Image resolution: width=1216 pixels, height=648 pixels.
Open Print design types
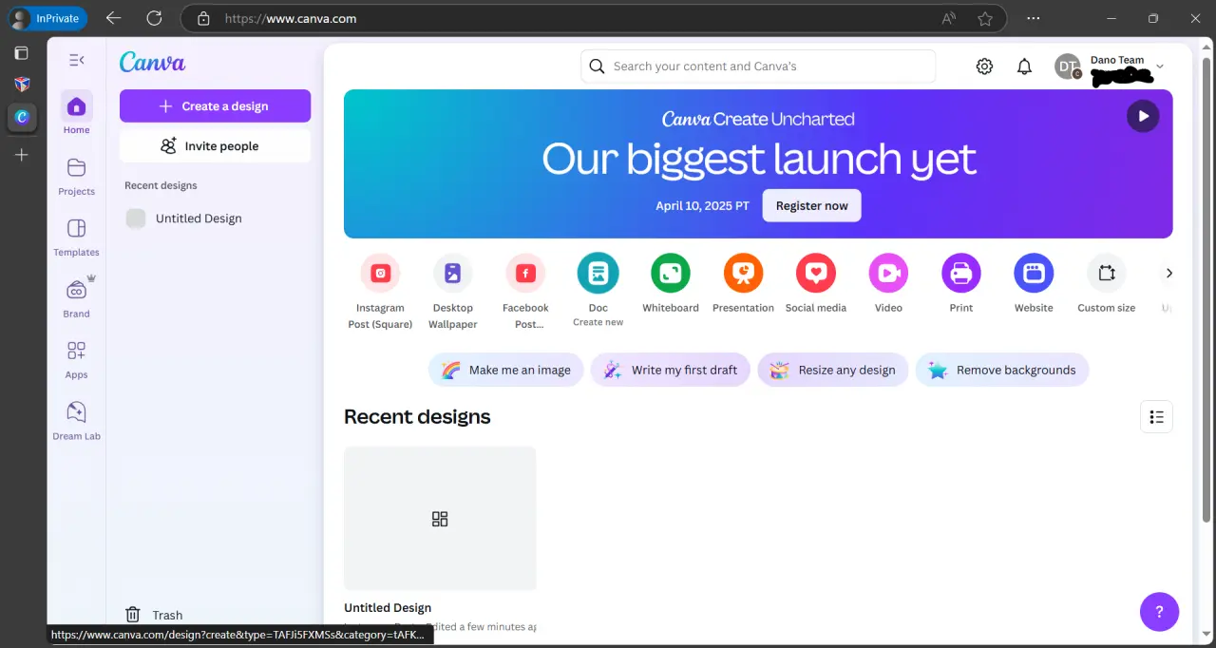961,283
